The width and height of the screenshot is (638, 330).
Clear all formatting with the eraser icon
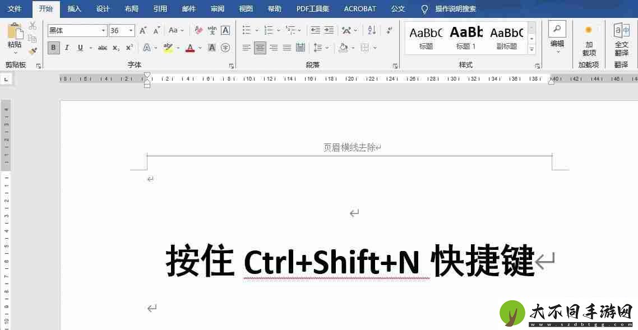click(x=198, y=30)
